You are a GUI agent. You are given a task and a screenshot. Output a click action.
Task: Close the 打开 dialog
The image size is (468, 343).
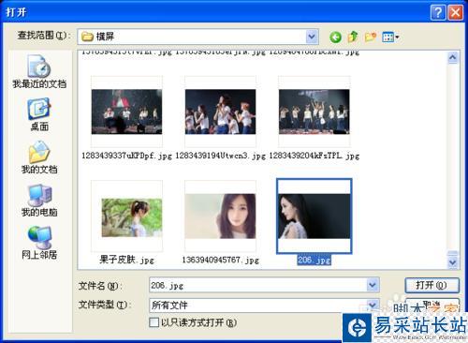(x=455, y=13)
